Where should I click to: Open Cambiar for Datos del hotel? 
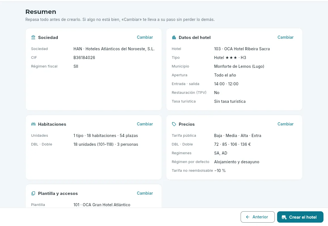(x=285, y=37)
